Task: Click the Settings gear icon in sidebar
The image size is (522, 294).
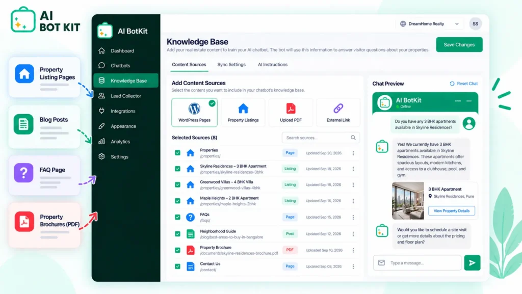Action: (101, 156)
